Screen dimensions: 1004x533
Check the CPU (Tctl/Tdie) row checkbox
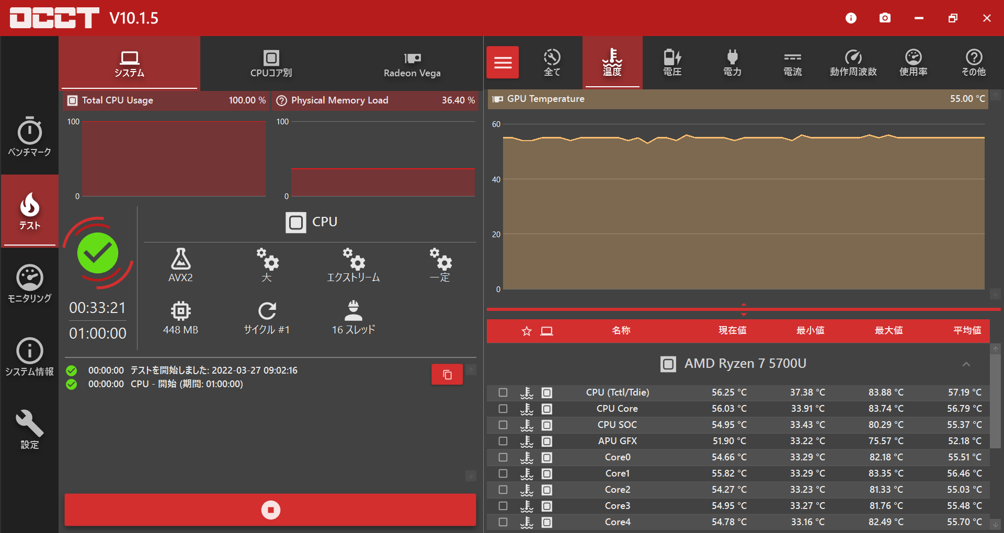pyautogui.click(x=503, y=392)
